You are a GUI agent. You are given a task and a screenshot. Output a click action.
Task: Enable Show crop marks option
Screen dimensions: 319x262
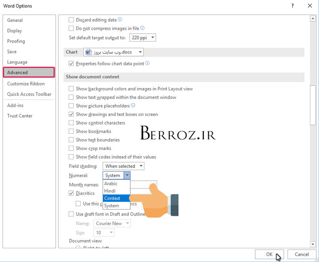click(x=71, y=148)
